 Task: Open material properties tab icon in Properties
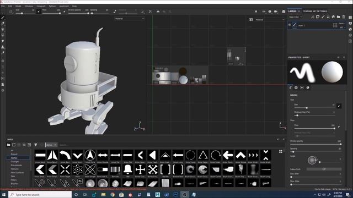[x=308, y=87]
